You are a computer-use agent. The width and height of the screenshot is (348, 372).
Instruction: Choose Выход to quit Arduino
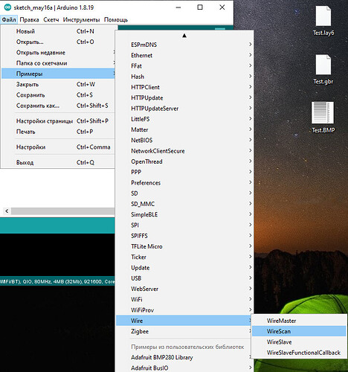(x=58, y=162)
